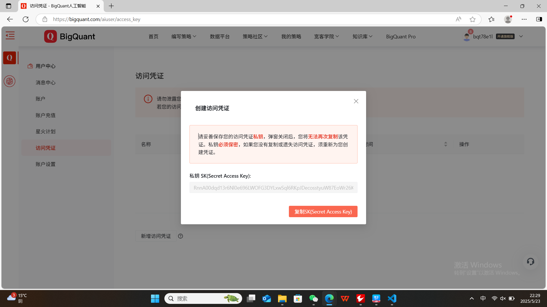Screen dimensions: 547x307
Task: Open Visual Studio Code from the taskbar
Action: click(x=392, y=298)
